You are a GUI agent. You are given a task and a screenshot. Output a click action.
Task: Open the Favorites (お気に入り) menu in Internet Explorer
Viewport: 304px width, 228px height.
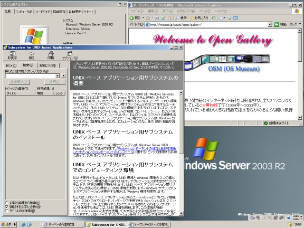186,11
